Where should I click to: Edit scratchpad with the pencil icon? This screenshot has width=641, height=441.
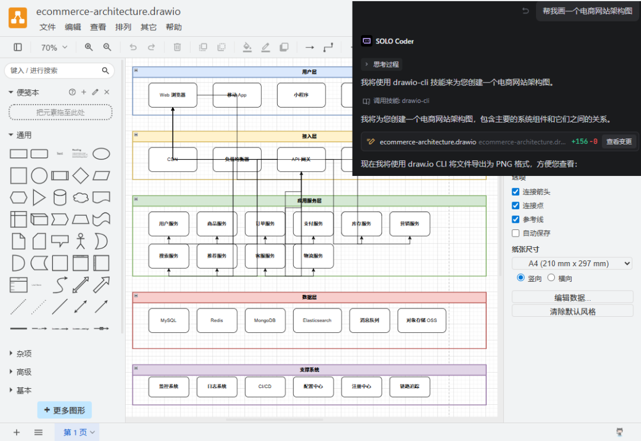tap(95, 92)
